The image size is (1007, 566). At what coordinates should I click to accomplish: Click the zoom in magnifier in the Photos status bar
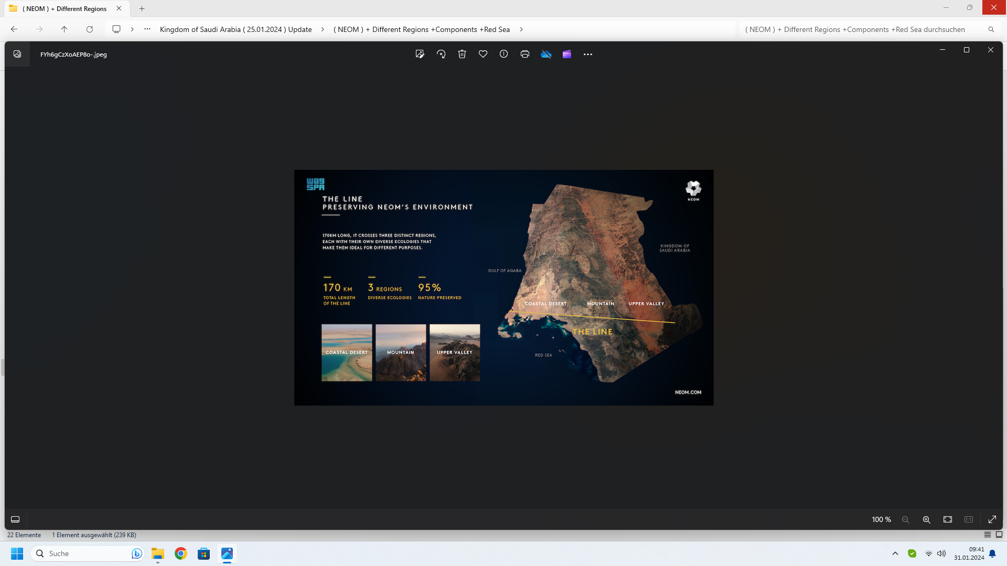(927, 519)
